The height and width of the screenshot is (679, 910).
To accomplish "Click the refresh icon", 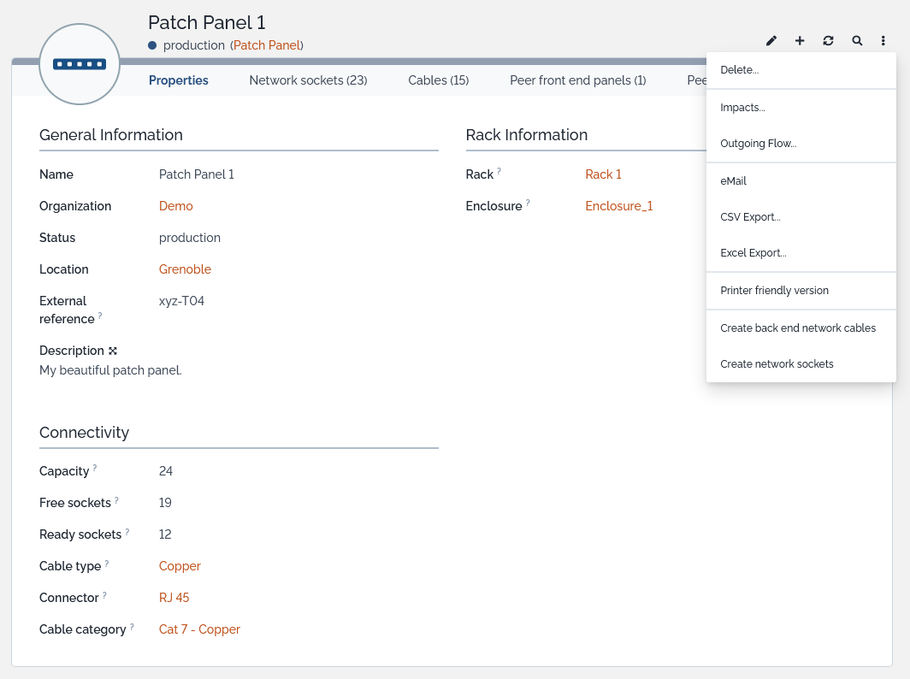I will (x=828, y=41).
